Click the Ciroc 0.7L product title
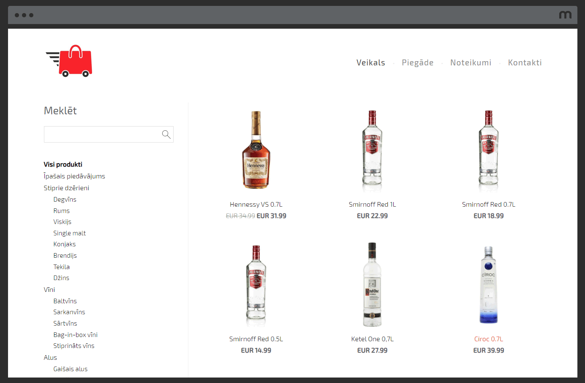 tap(489, 339)
